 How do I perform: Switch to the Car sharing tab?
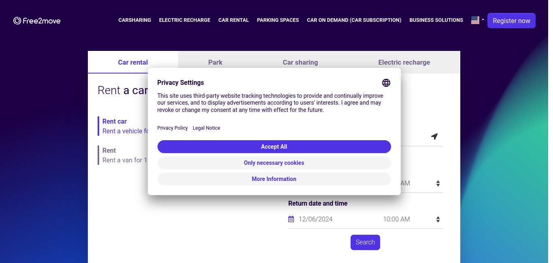coord(300,62)
